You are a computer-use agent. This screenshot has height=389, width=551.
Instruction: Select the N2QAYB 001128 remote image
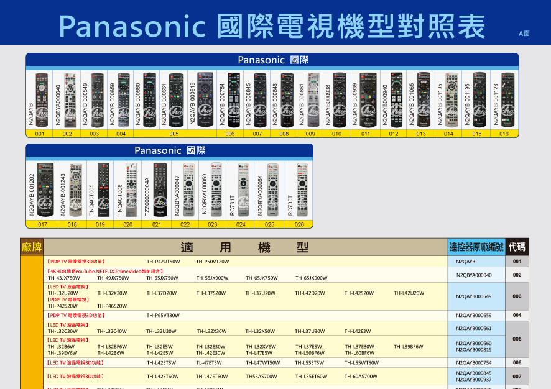point(507,99)
